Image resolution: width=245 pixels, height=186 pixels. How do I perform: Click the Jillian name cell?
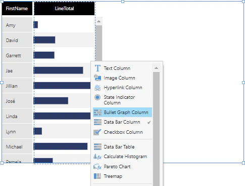click(17, 86)
